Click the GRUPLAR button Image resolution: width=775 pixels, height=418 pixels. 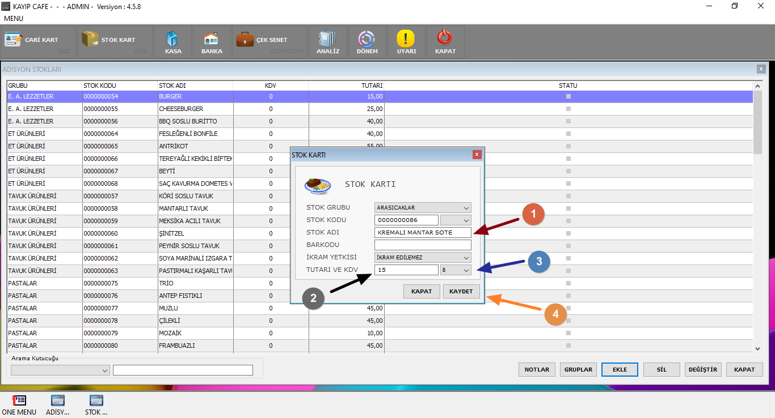[x=578, y=369]
